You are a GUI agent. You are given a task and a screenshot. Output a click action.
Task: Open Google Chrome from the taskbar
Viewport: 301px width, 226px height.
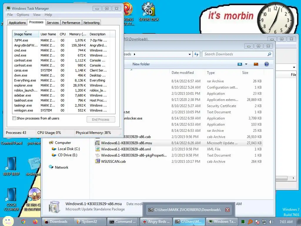23,222
